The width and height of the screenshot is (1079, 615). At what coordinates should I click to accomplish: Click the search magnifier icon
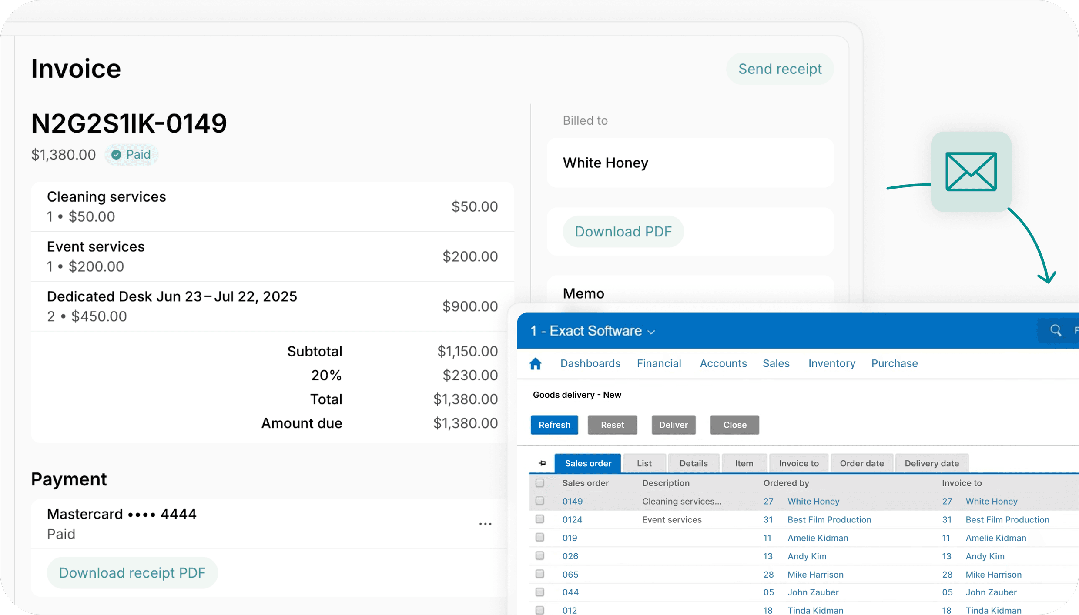pyautogui.click(x=1055, y=330)
